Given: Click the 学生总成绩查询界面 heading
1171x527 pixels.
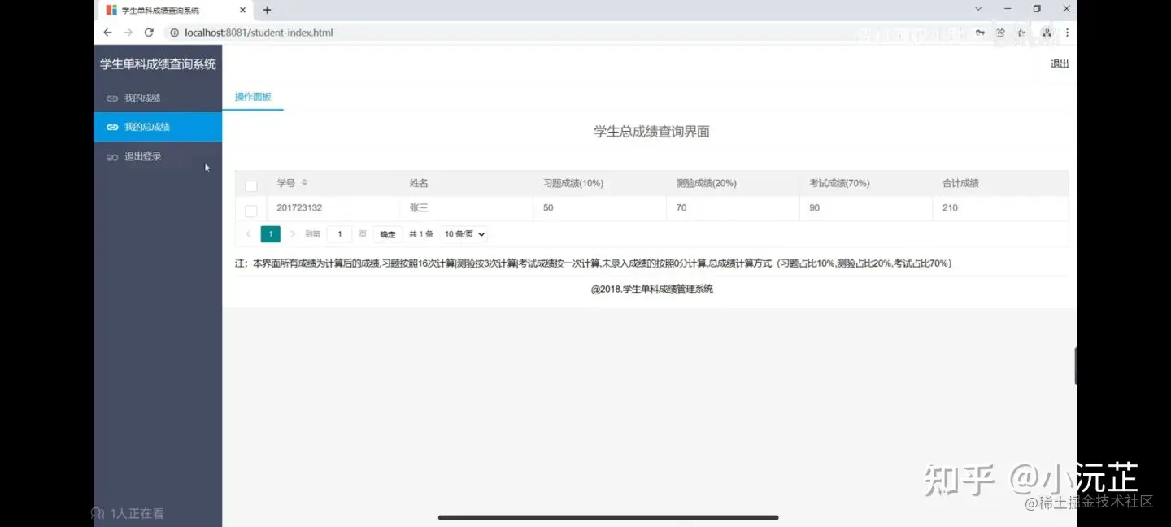Looking at the screenshot, I should pos(652,132).
